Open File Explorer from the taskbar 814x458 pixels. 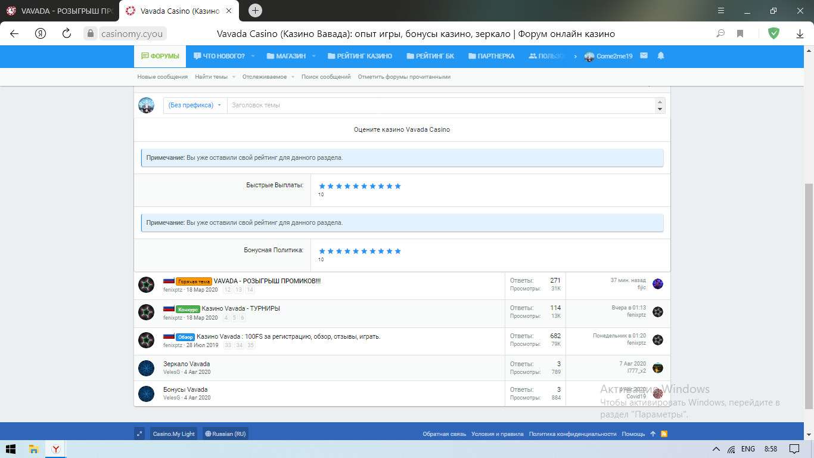(x=34, y=449)
